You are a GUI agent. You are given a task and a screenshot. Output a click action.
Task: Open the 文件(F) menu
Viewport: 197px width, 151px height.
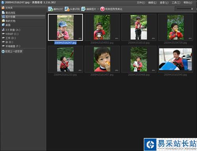tap(141, 2)
